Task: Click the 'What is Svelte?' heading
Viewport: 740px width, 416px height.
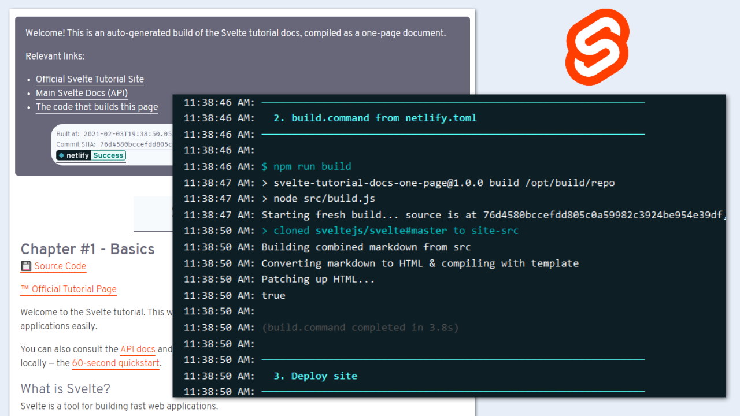Action: coord(65,388)
